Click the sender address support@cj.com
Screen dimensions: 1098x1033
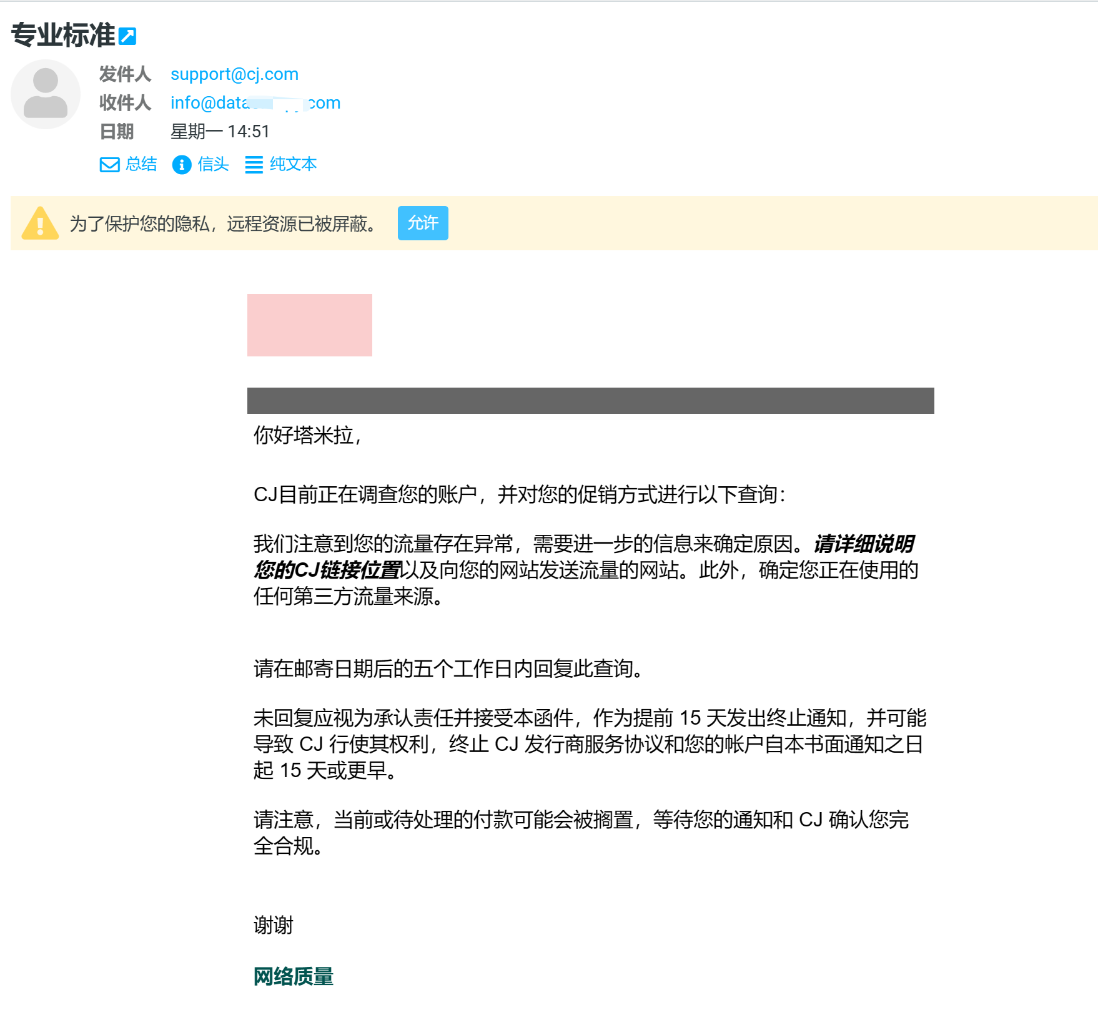click(234, 74)
